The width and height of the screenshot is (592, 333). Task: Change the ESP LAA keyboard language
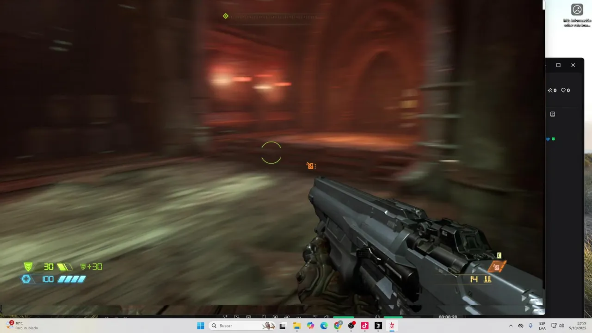click(542, 326)
